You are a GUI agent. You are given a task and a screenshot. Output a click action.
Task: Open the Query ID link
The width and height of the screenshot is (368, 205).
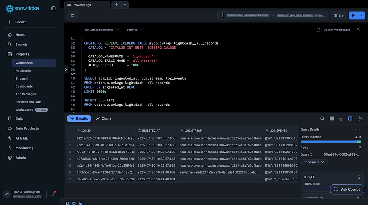(x=341, y=154)
